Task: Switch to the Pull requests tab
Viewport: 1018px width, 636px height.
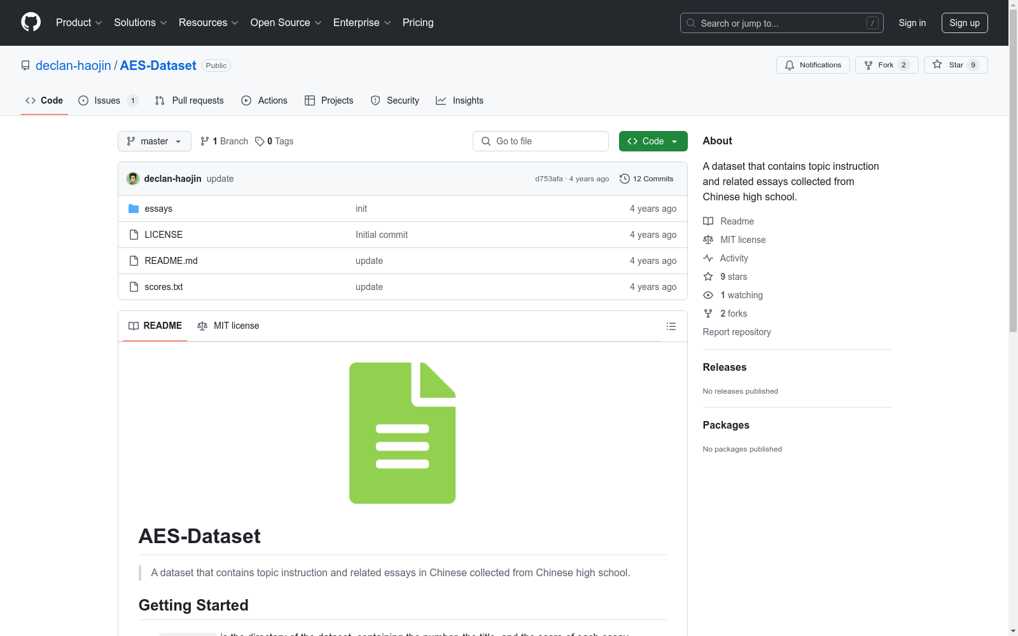Action: click(x=190, y=100)
